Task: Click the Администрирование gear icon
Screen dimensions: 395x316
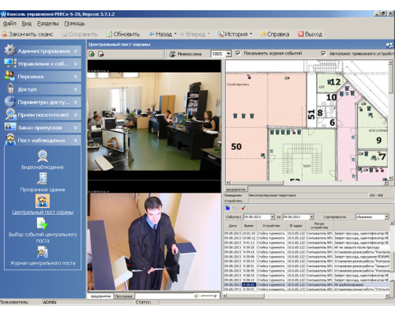Action: click(x=10, y=50)
